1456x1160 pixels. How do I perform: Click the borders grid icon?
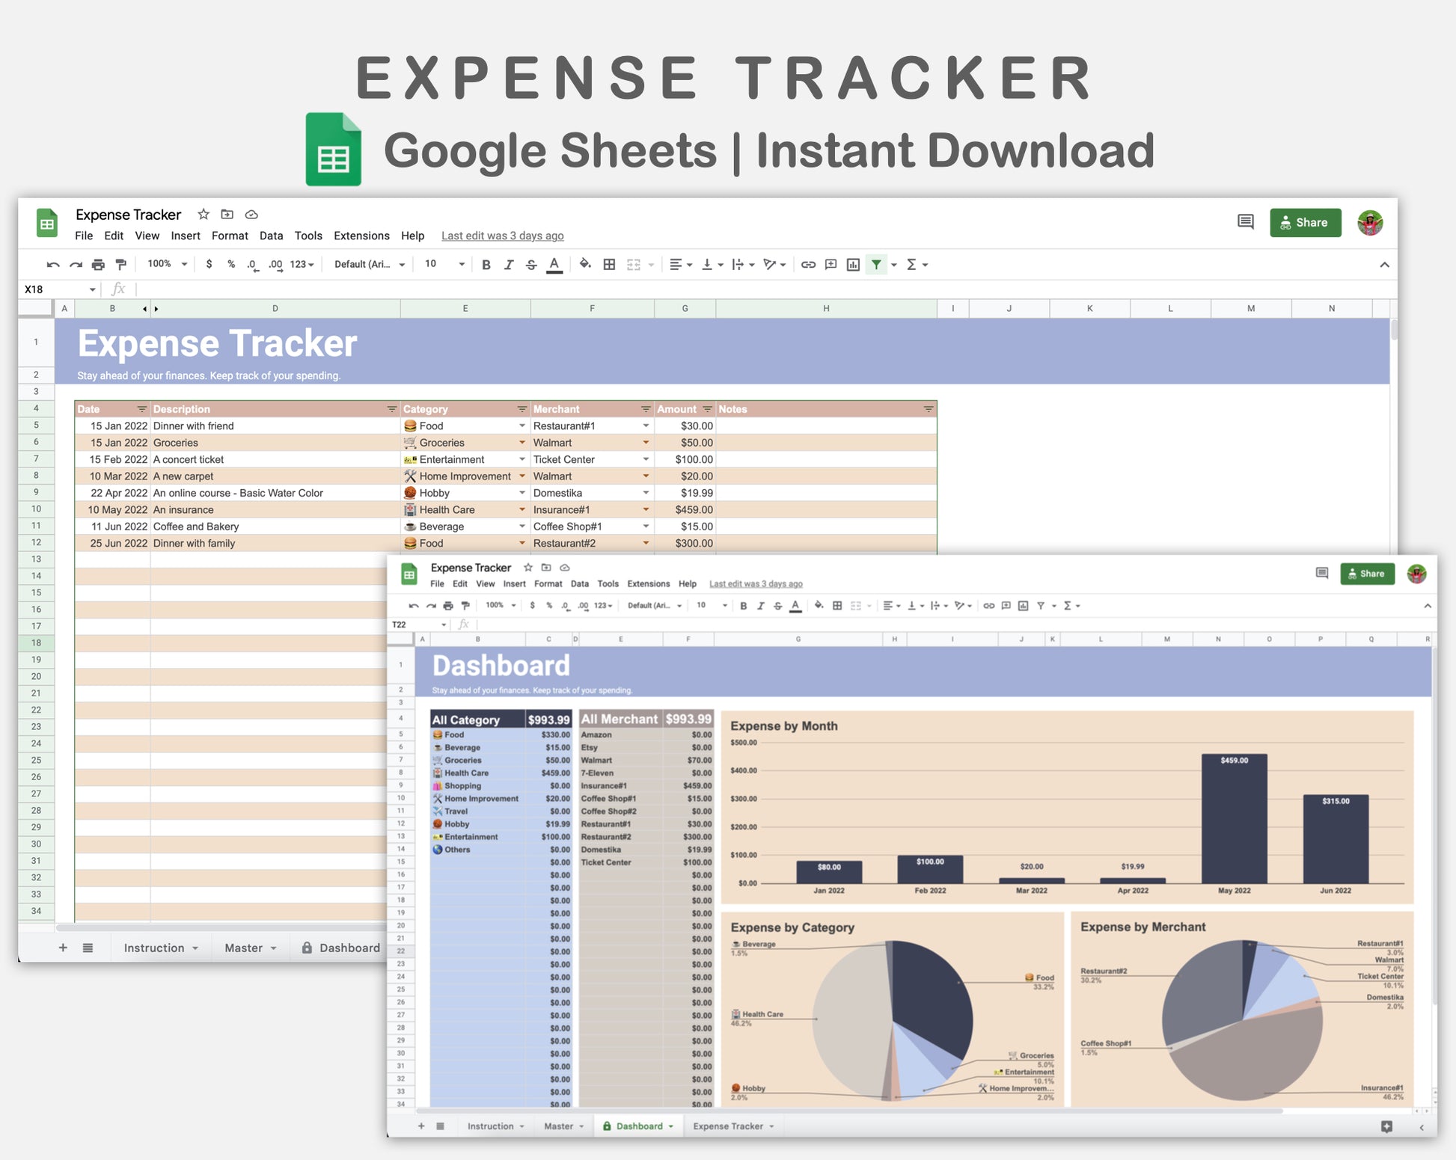coord(609,265)
